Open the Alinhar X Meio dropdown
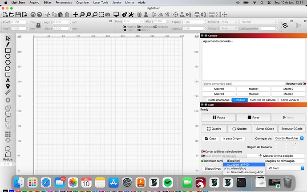The height and width of the screenshot is (192, 307). pos(229,22)
